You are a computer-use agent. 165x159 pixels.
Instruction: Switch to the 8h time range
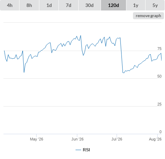pos(29,5)
